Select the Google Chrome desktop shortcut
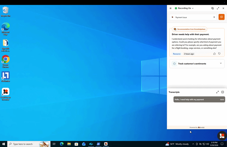Screen dimensions: 227x147 [x=5, y=61]
